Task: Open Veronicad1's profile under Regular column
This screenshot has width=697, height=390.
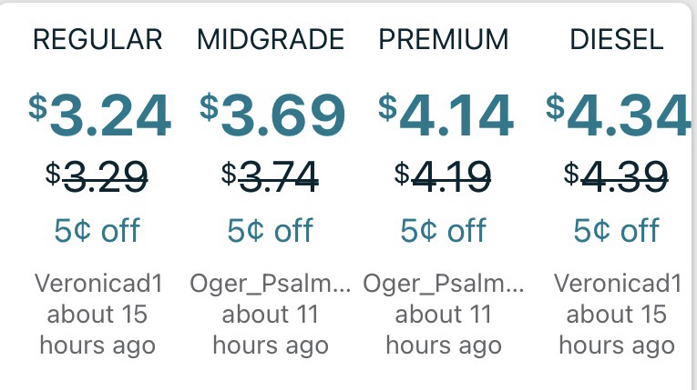Action: pyautogui.click(x=97, y=284)
